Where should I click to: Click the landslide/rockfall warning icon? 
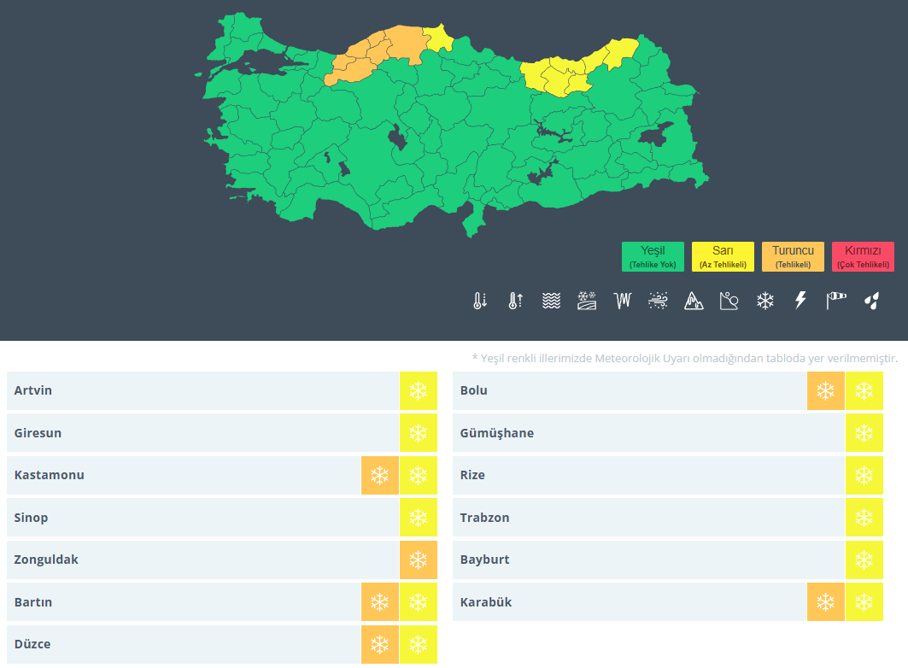click(x=729, y=301)
